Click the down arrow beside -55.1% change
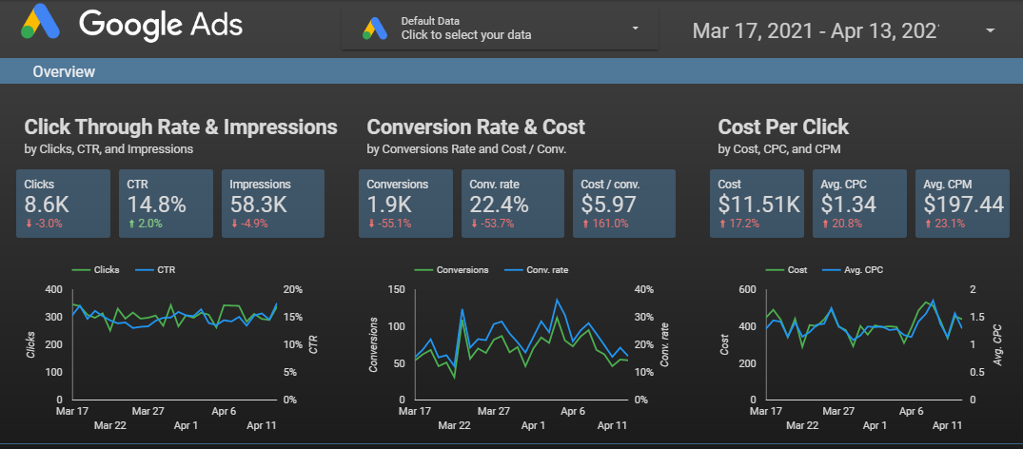Screen dimensions: 1023x449 click(x=370, y=224)
